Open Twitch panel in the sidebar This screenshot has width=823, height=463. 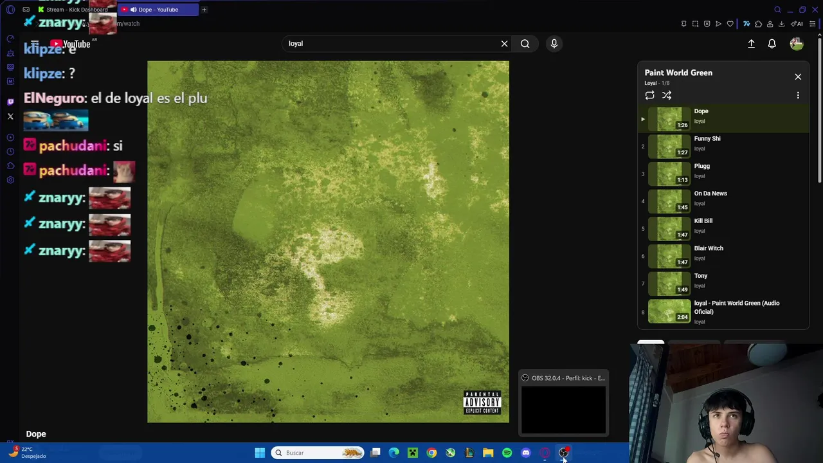(10, 102)
